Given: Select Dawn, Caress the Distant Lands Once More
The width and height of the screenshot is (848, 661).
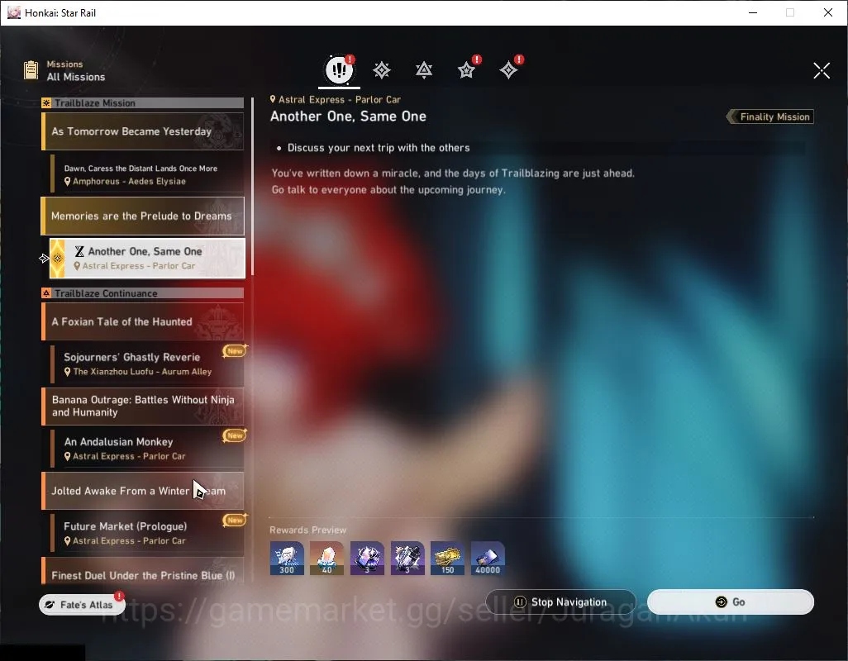Looking at the screenshot, I should click(147, 174).
